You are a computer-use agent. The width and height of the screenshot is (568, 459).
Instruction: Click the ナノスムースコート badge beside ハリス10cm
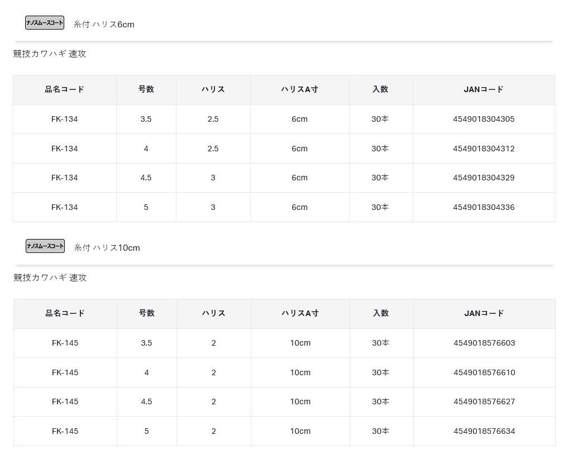(45, 246)
